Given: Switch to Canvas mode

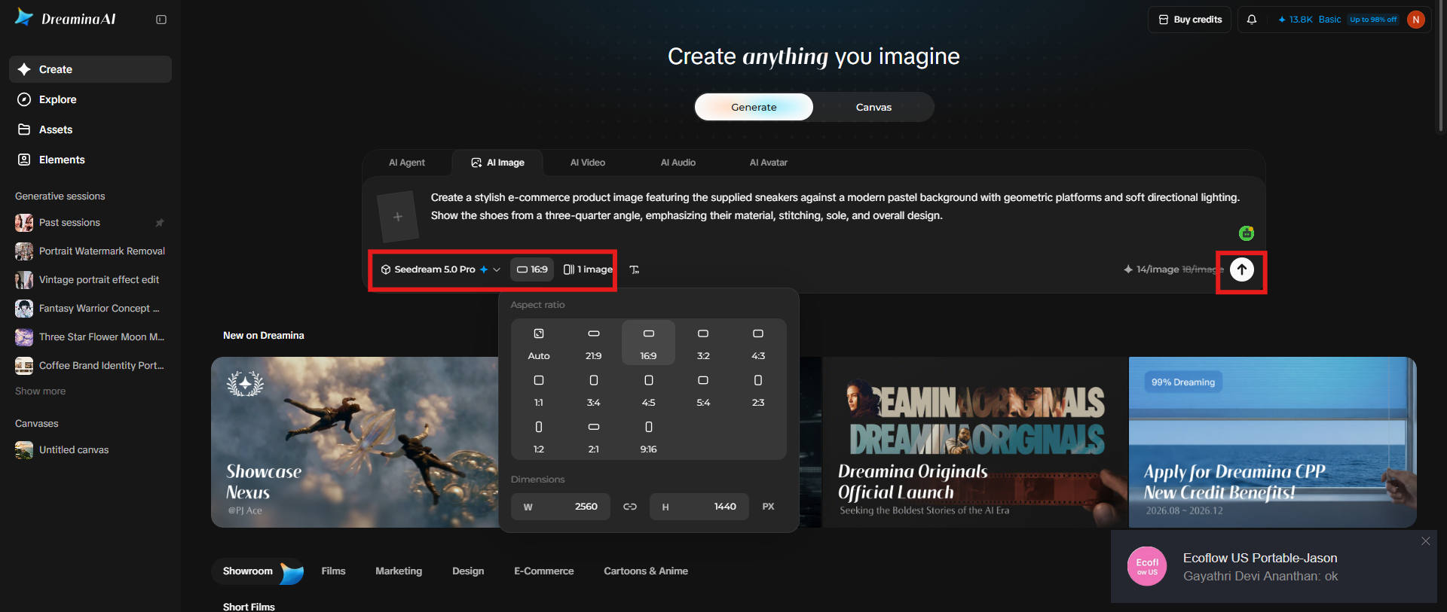Looking at the screenshot, I should point(873,107).
